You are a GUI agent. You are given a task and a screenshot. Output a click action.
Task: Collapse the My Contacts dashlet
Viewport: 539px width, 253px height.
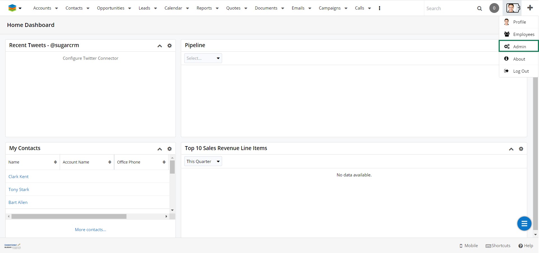[160, 149]
